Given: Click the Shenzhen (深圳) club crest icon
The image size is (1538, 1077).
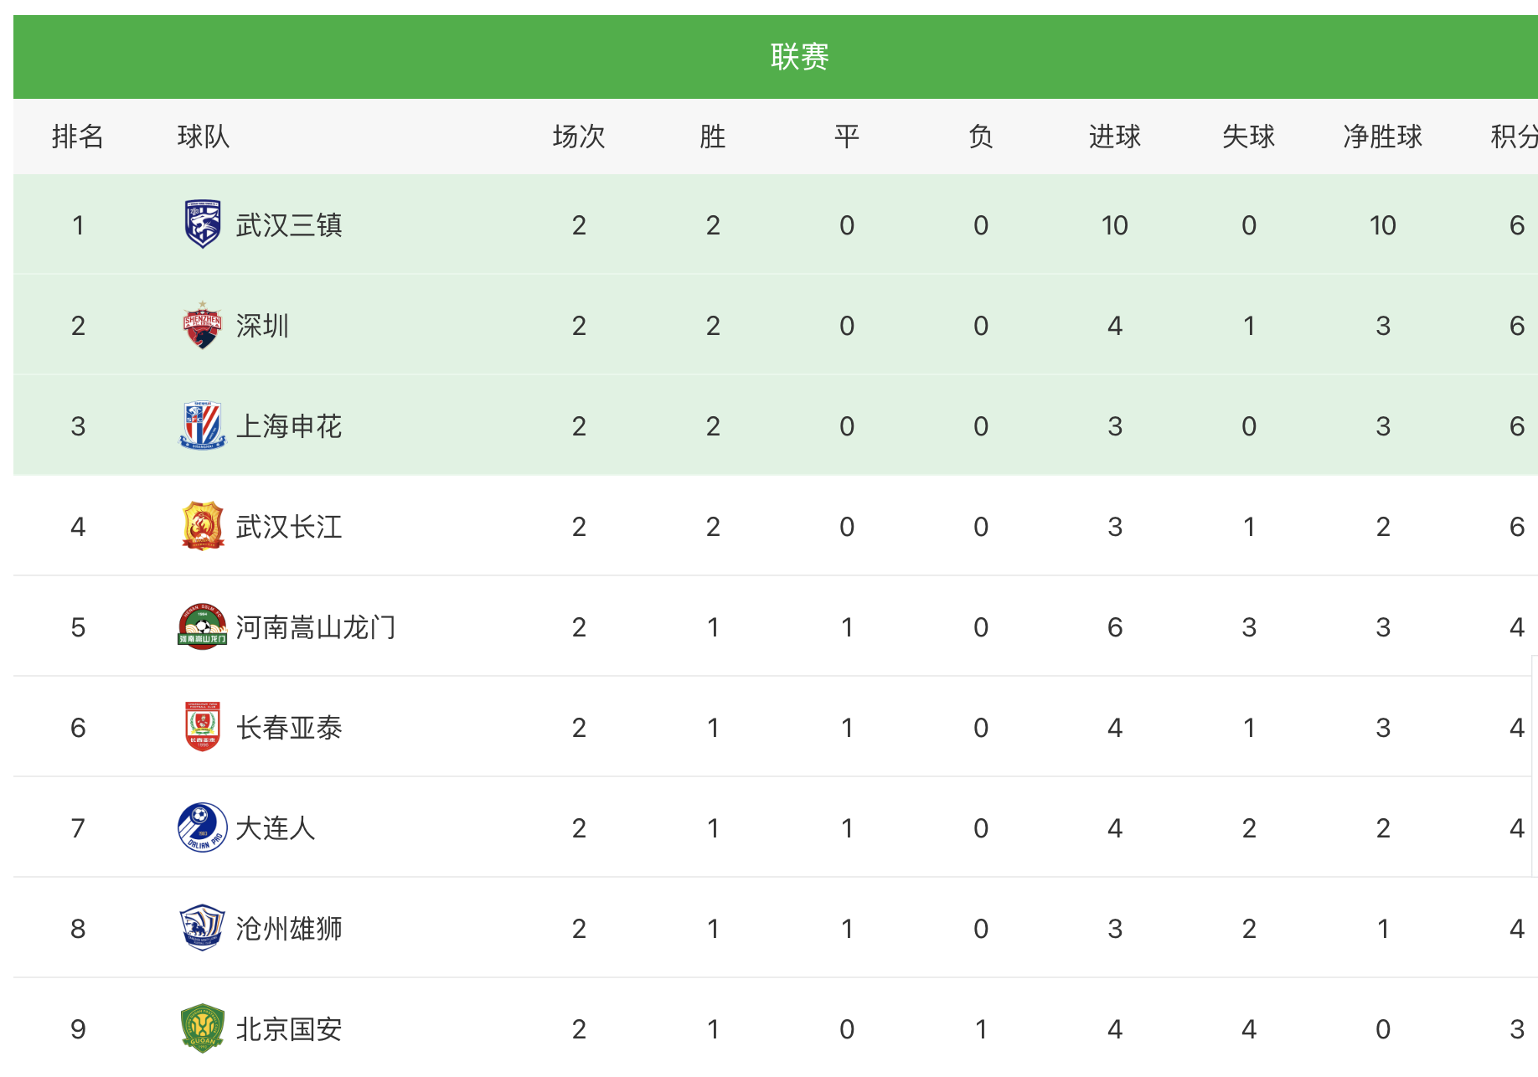Looking at the screenshot, I should tap(203, 325).
